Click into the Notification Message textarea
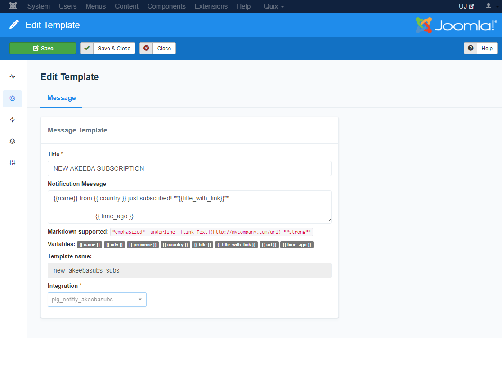The width and height of the screenshot is (502, 371). [189, 207]
